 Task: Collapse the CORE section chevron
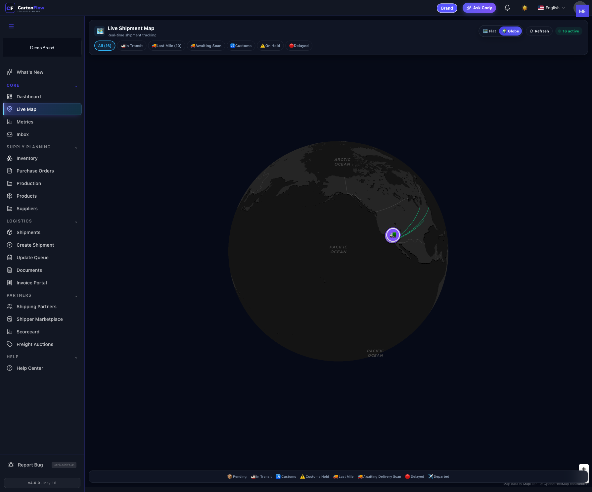pos(76,86)
